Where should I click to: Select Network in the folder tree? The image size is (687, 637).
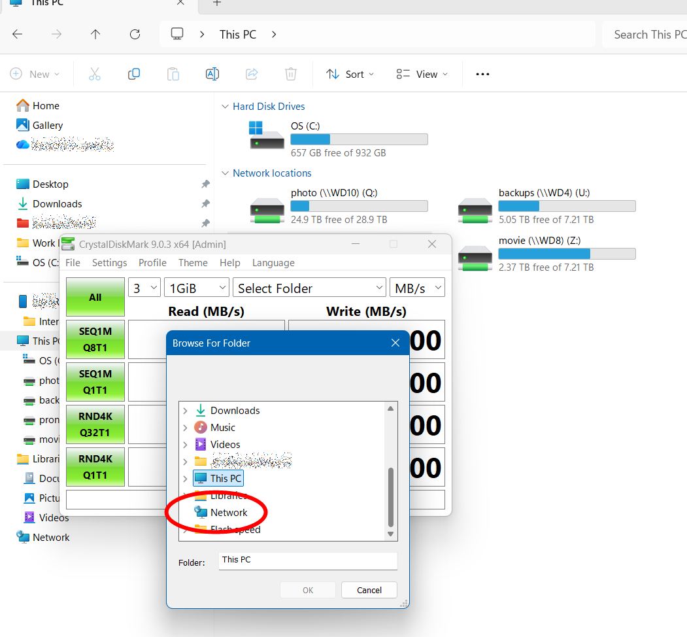(221, 513)
